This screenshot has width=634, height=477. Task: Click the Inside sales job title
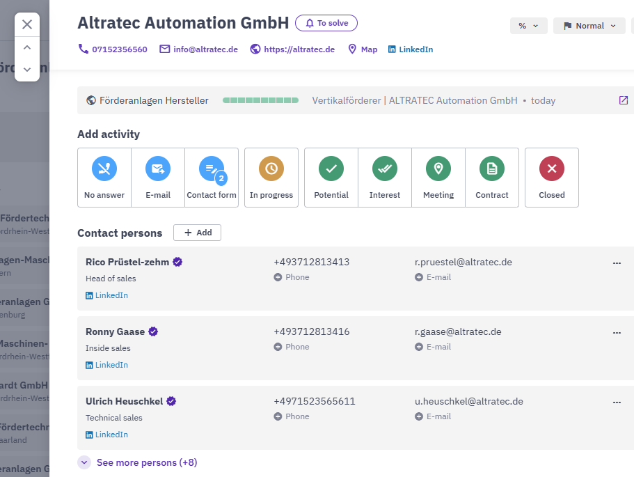tap(108, 348)
